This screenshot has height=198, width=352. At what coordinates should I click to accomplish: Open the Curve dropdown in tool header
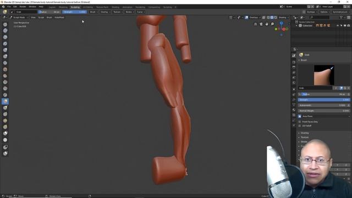tap(141, 12)
